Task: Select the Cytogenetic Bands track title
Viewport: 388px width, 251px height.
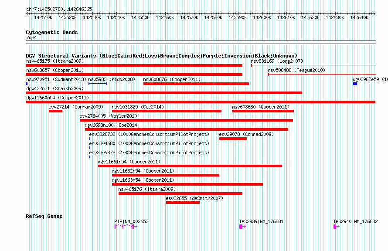Action: [x=52, y=32]
